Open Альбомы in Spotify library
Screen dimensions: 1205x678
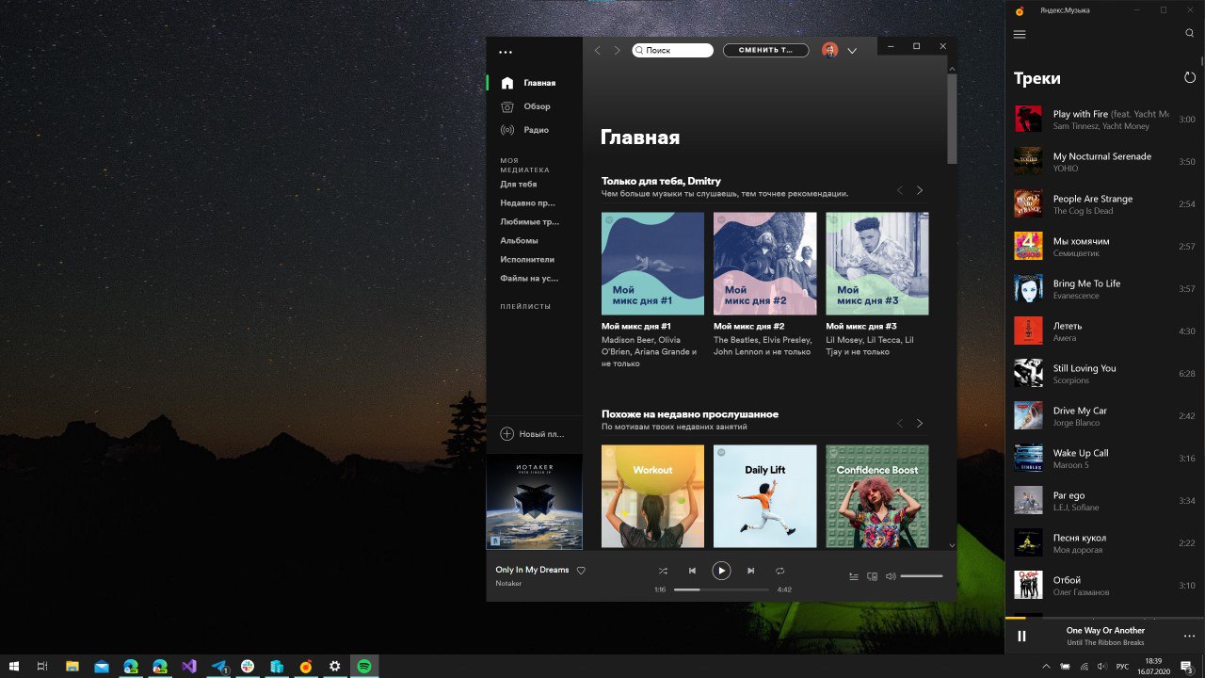[x=519, y=240]
